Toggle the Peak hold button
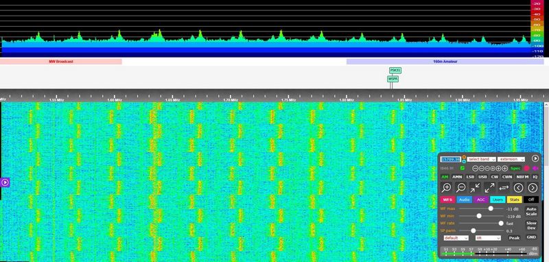The image size is (549, 262). [514, 238]
